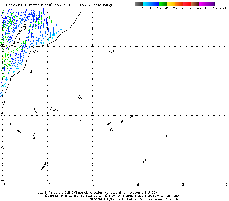This screenshot has height=201, width=229.
Task: Click legend value "45" under color bar
Action: pyautogui.click(x=206, y=8)
